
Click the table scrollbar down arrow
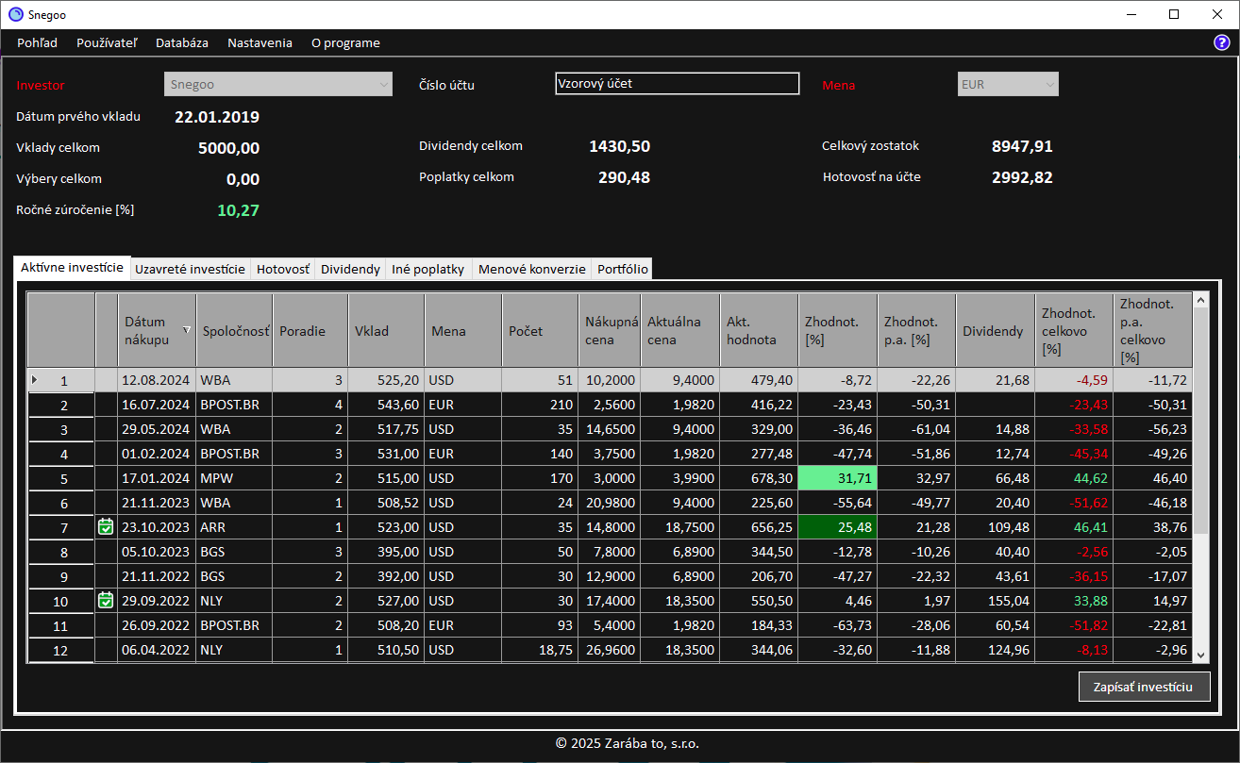coord(1201,655)
